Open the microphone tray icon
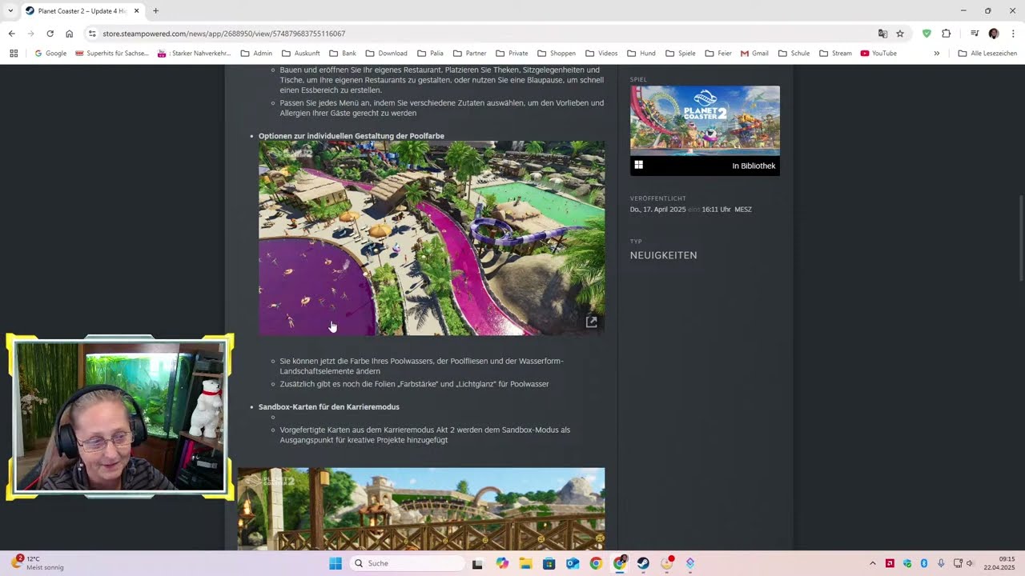Image resolution: width=1025 pixels, height=576 pixels. coord(941,563)
